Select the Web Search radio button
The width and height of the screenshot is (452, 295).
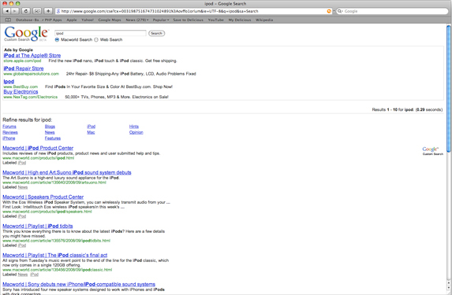pos(96,39)
